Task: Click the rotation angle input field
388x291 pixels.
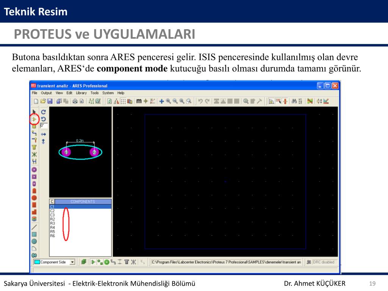Action: [44, 126]
